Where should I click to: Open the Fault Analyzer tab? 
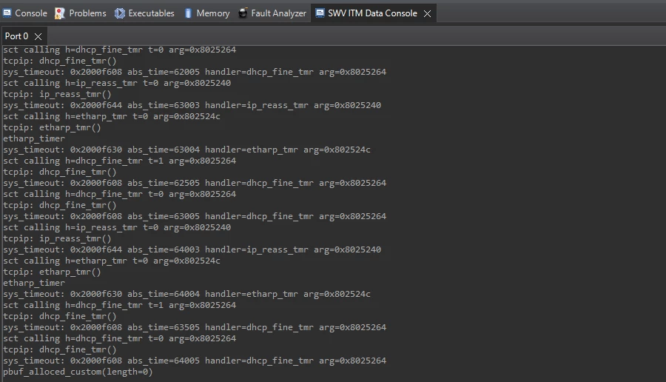(x=272, y=13)
